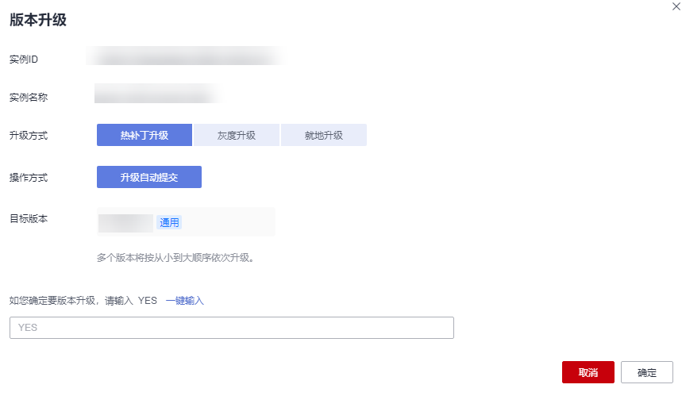Toggle the 升级自动提交 operation mode
This screenshot has width=682, height=396.
click(x=149, y=177)
